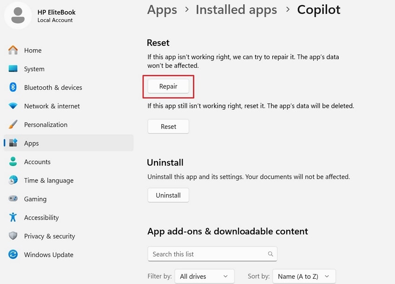395x284 pixels.
Task: Select Personalization in the sidebar
Action: (46, 125)
